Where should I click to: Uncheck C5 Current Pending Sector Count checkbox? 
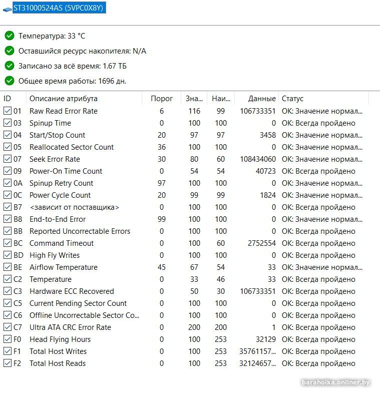click(x=8, y=303)
